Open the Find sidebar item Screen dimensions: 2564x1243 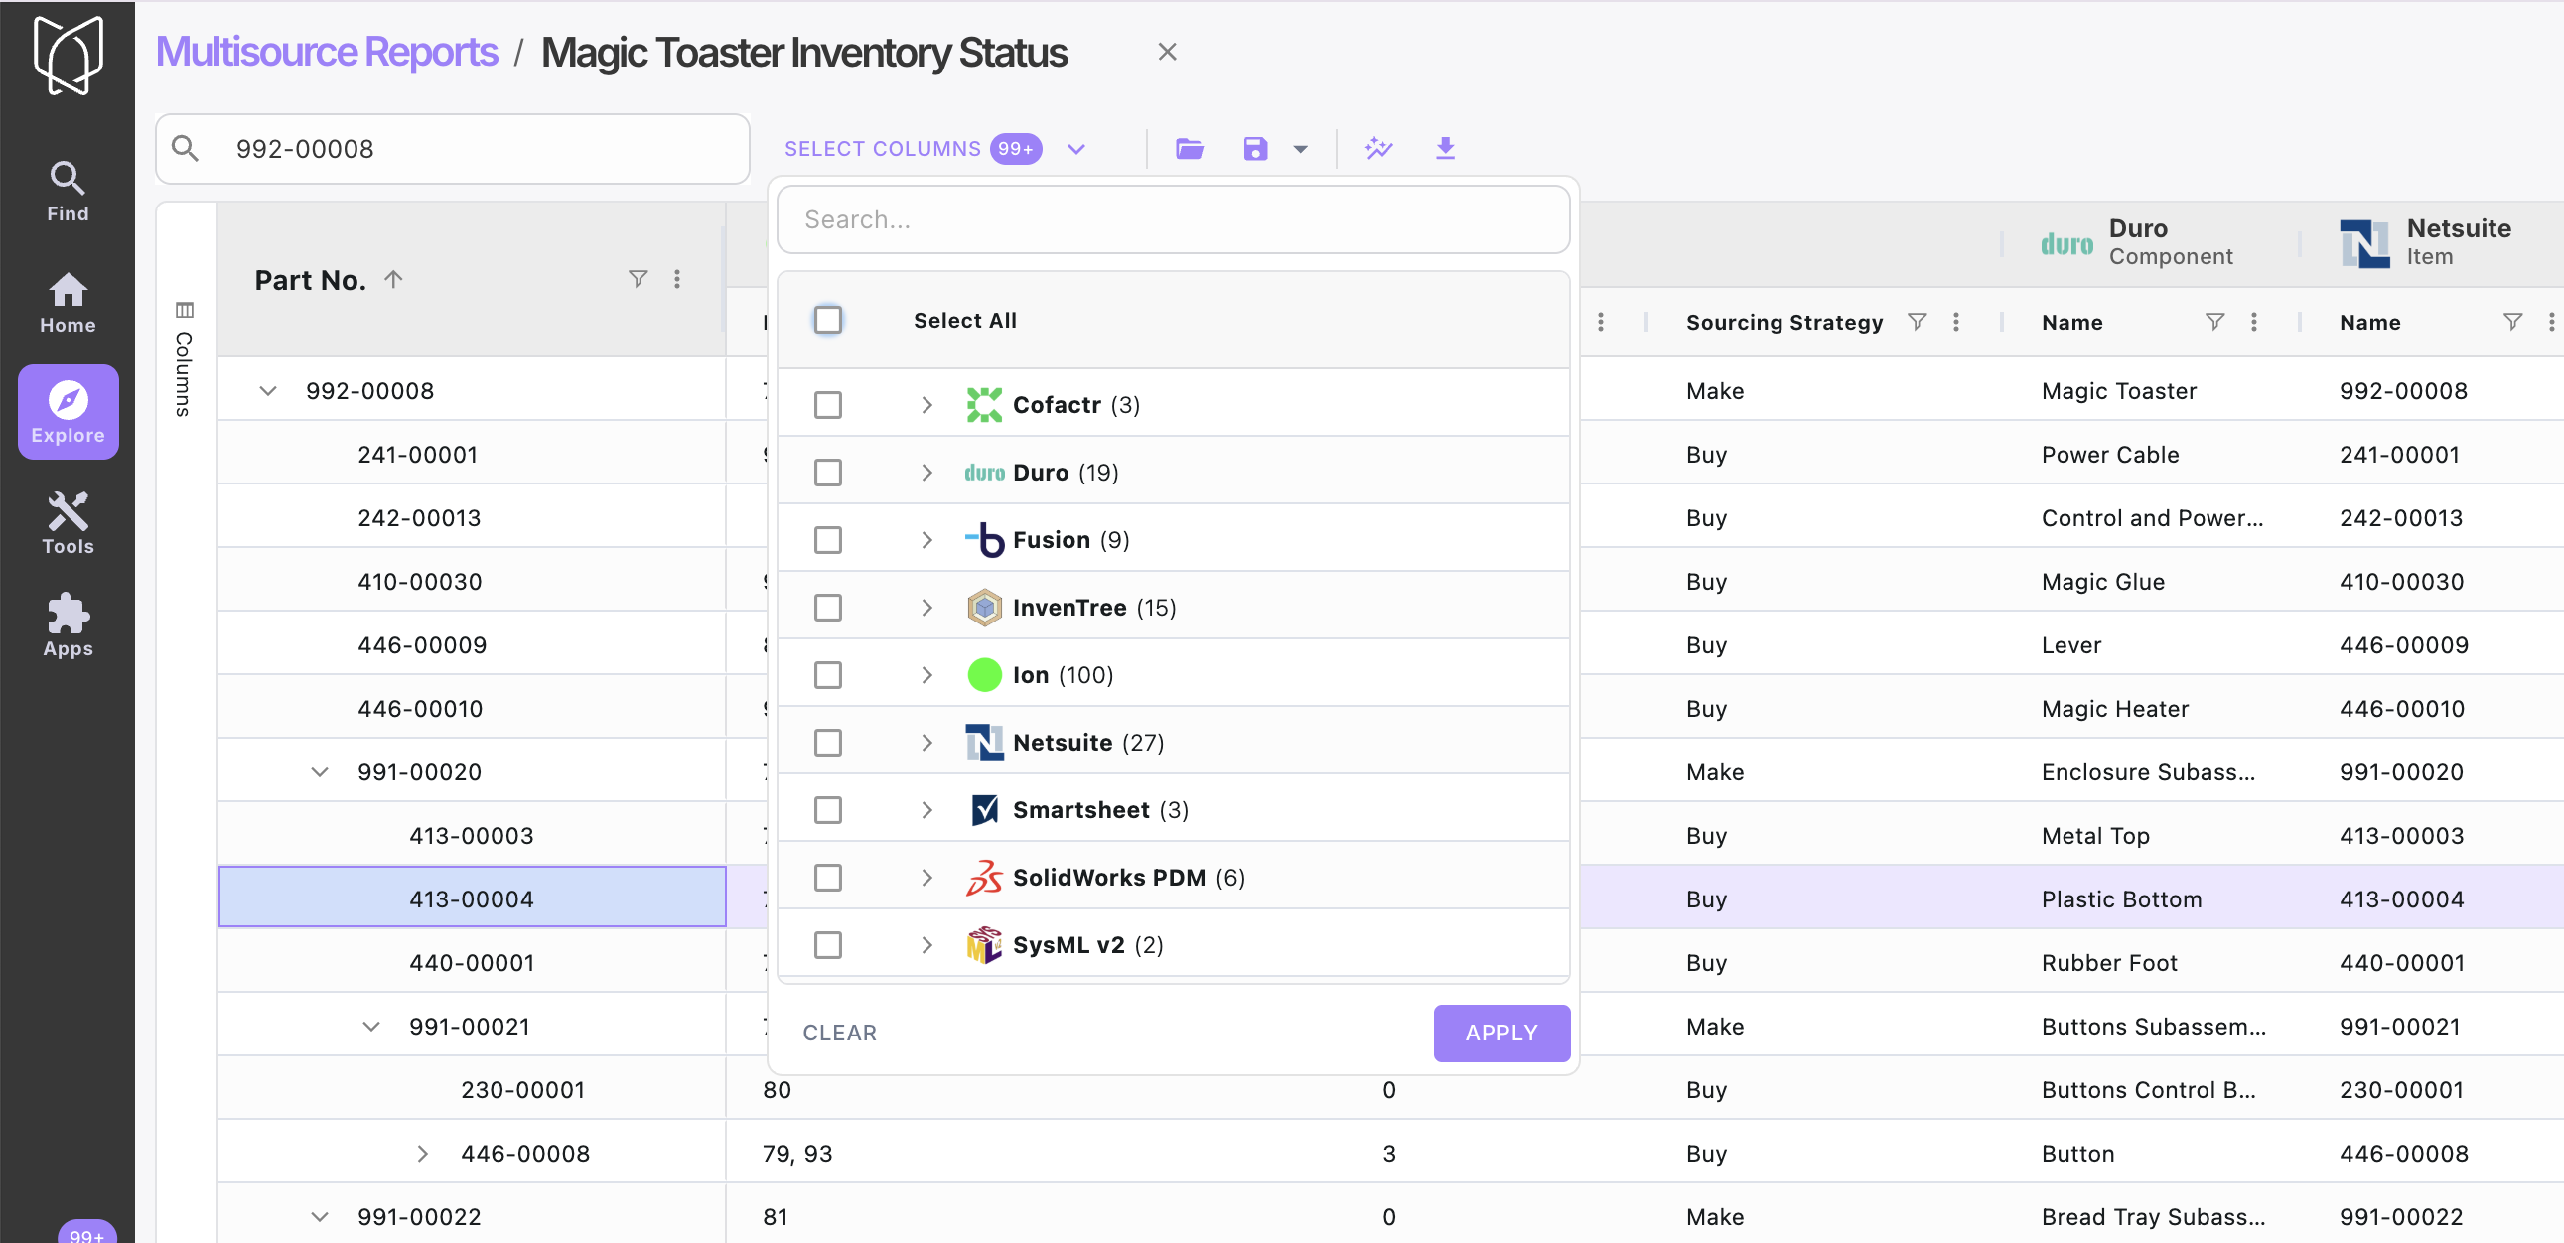point(68,191)
